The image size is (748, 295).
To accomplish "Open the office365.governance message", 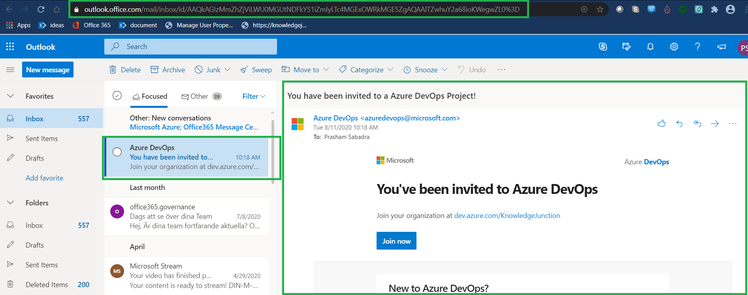I will coord(186,216).
